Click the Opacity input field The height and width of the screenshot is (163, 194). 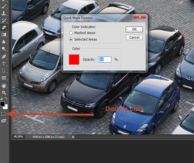[x=105, y=59]
